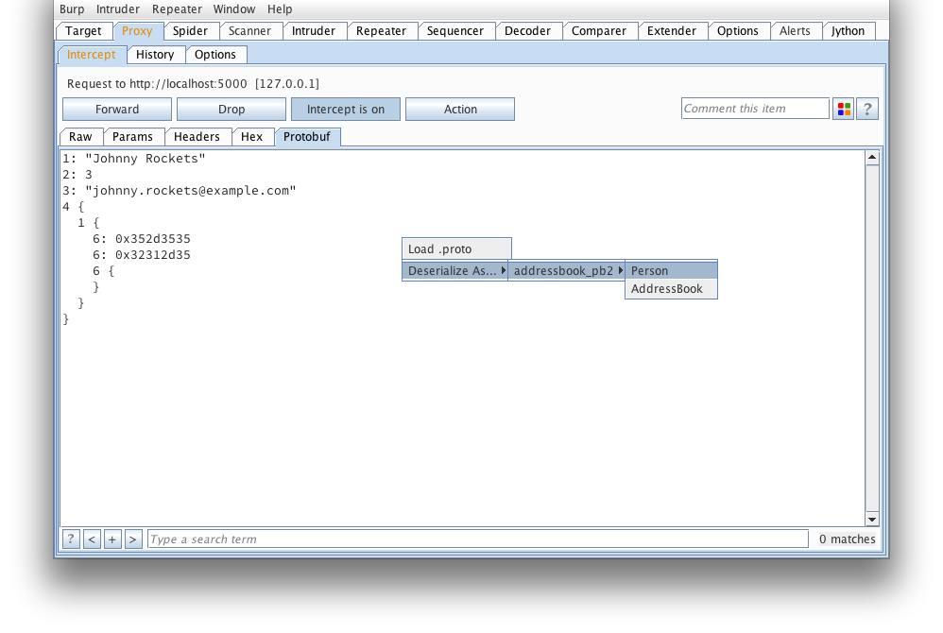Expand the Deserialize As... submenu
Viewport: 943px width, 633px height.
[455, 270]
